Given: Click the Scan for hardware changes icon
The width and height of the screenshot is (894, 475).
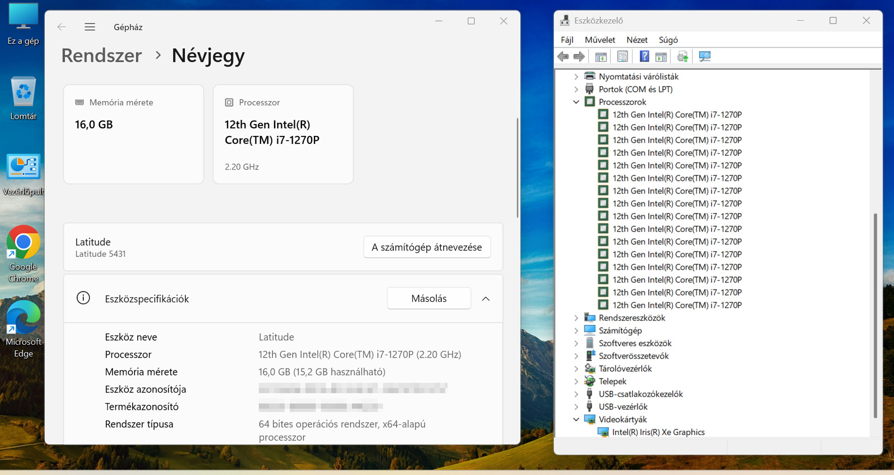Looking at the screenshot, I should coord(705,57).
